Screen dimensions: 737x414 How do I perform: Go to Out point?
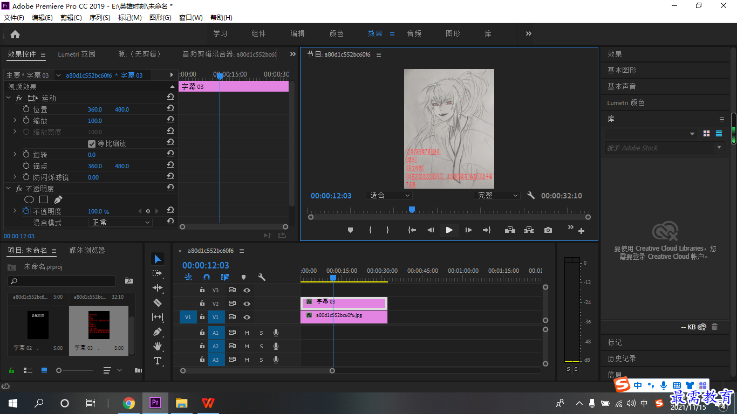pyautogui.click(x=487, y=230)
